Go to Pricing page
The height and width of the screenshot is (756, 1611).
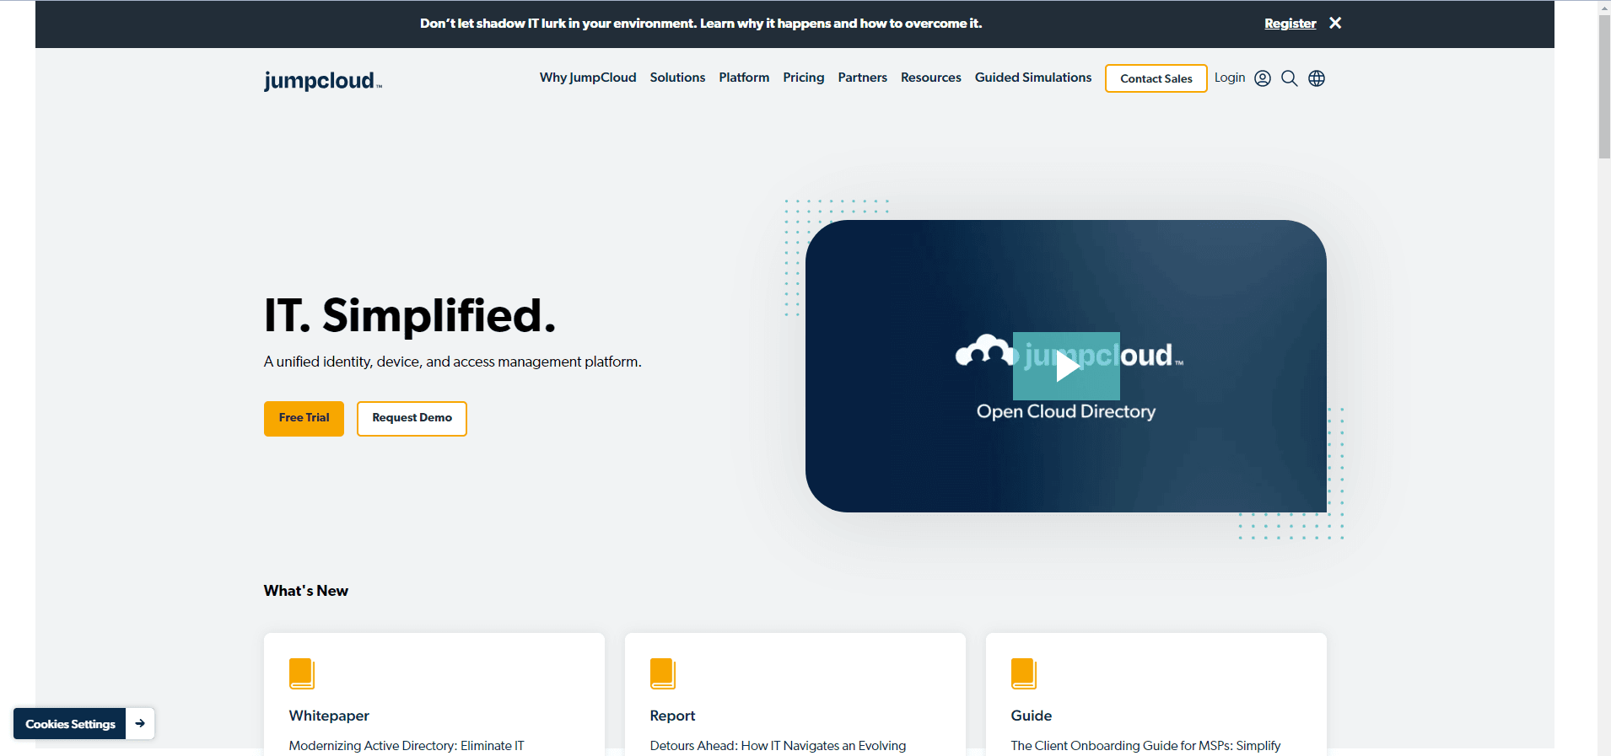point(804,78)
